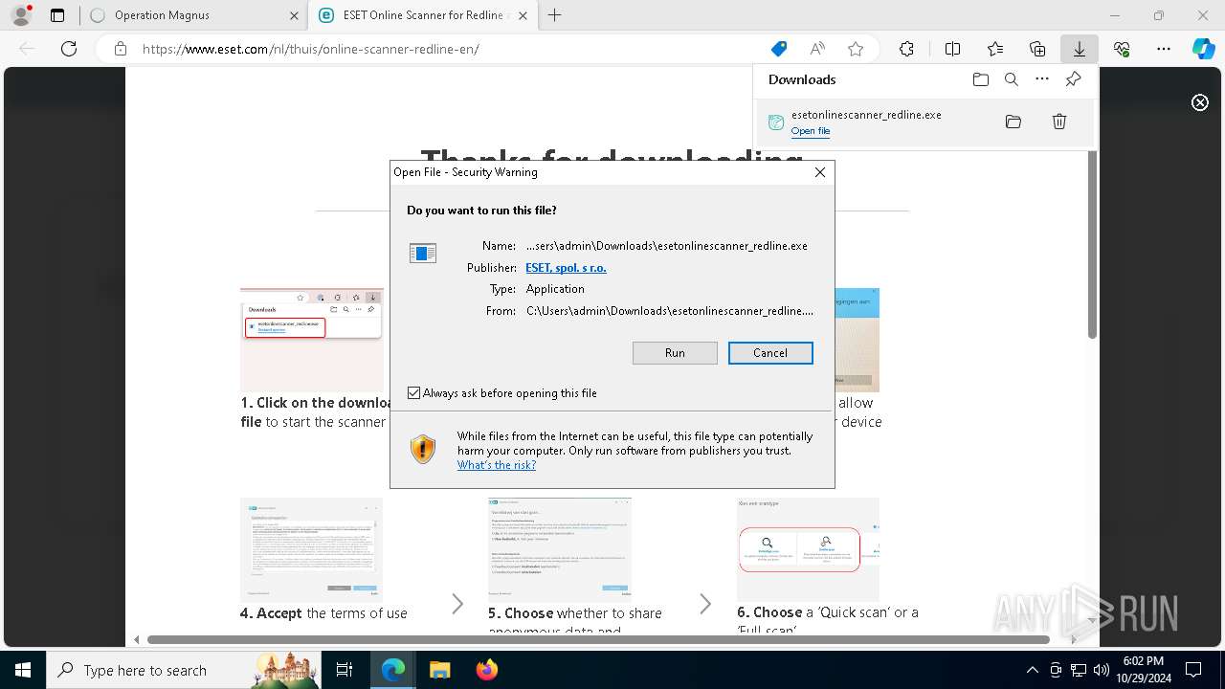Open the downloads folder icon in the Downloads panel
Image resolution: width=1225 pixels, height=689 pixels.
point(981,79)
